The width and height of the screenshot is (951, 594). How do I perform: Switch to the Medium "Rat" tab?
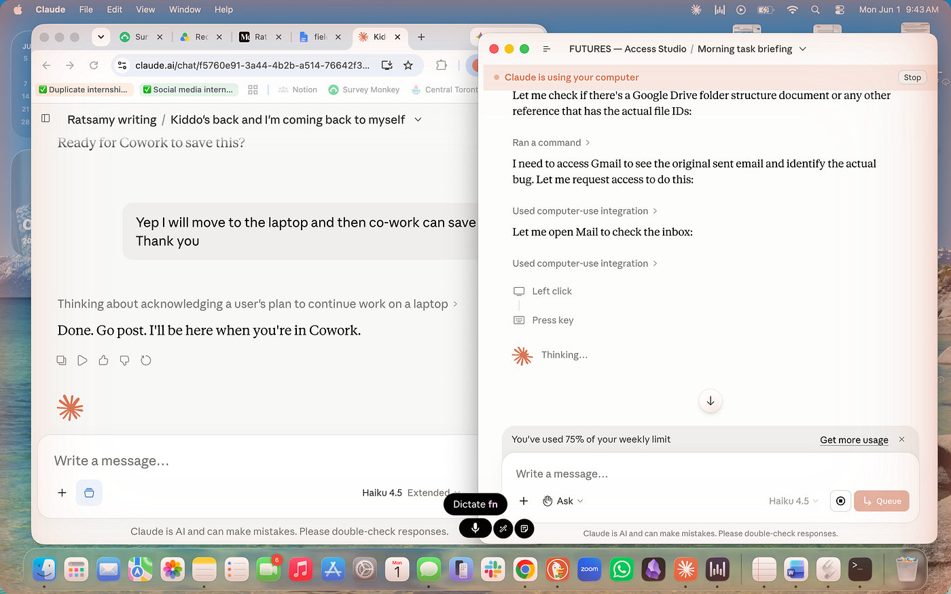click(260, 37)
